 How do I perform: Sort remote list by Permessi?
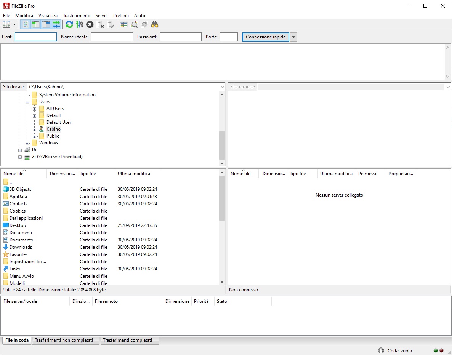click(x=371, y=174)
